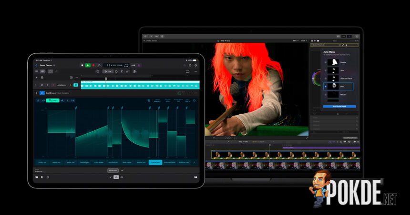Open the Info inspector tab icon
Screen dimensions: 410x215
(318, 41)
